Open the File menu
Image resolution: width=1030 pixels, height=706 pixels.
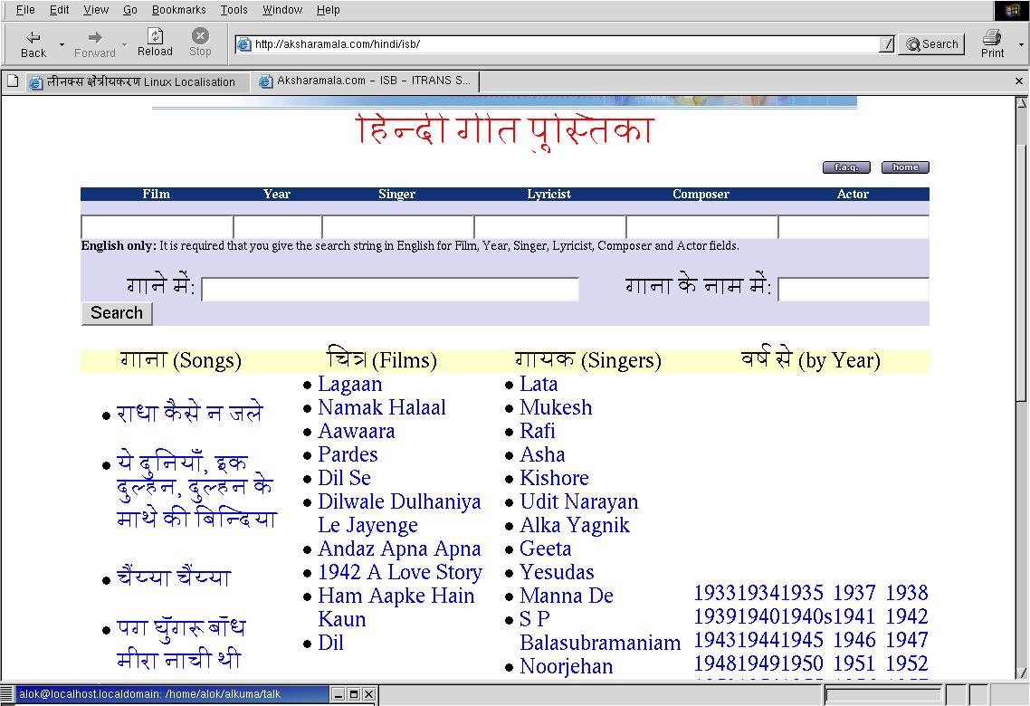25,10
